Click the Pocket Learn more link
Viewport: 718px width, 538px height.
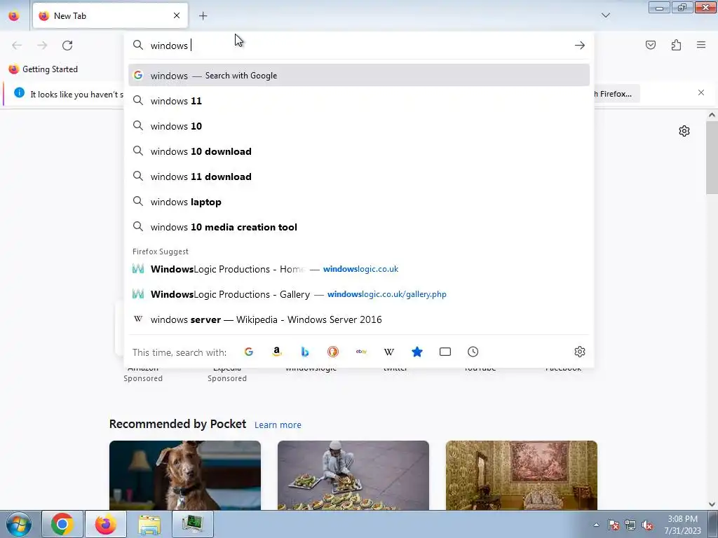[x=278, y=425]
